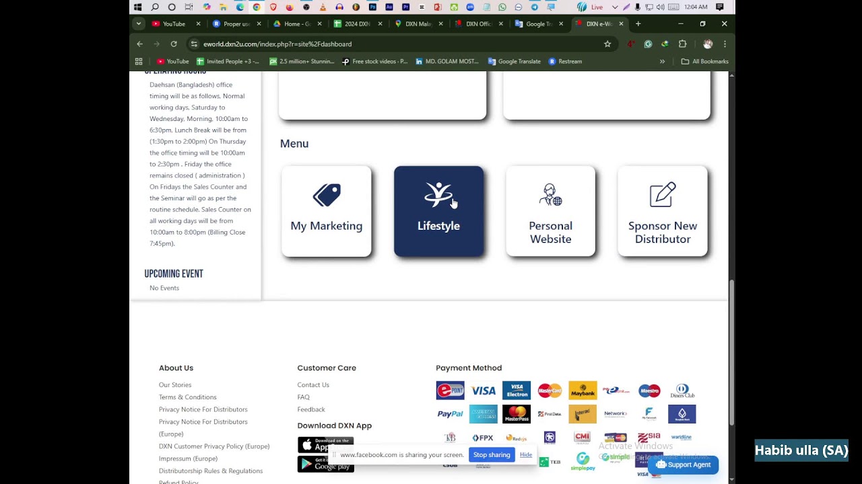
Task: Click the MasterCard payment logo
Action: click(x=550, y=391)
